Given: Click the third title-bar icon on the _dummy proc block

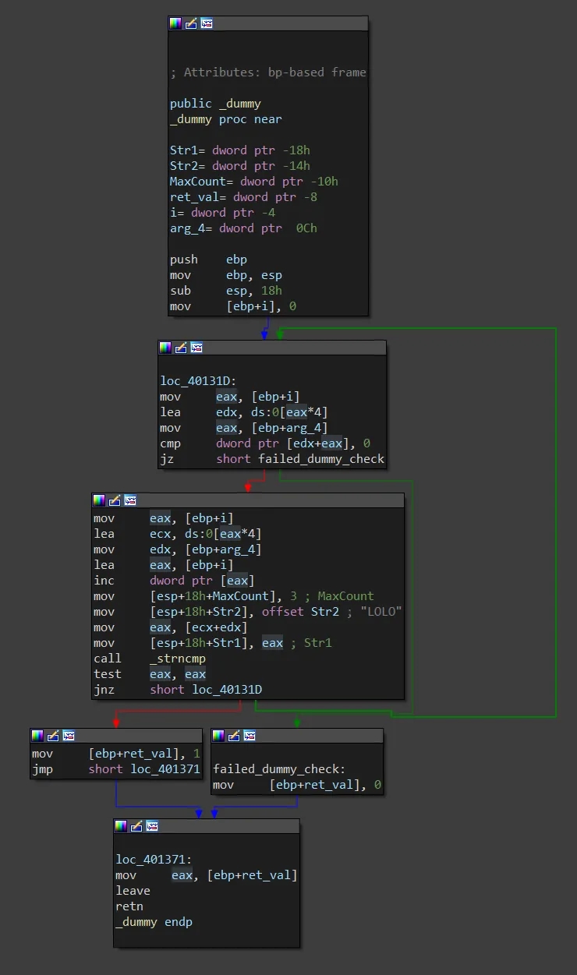Looking at the screenshot, I should coord(207,23).
